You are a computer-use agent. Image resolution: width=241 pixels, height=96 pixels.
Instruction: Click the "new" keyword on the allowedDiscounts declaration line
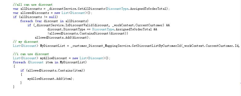point(57,13)
